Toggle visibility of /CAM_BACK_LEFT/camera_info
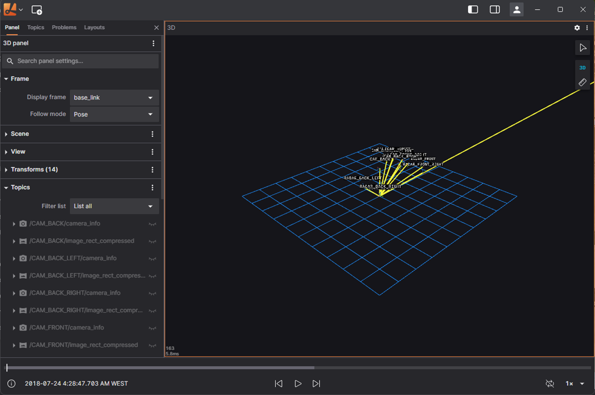The width and height of the screenshot is (595, 395). point(152,259)
